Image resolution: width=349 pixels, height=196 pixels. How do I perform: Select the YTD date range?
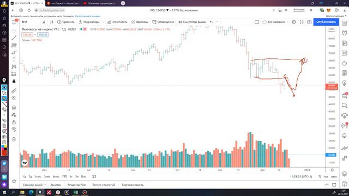(x=64, y=176)
